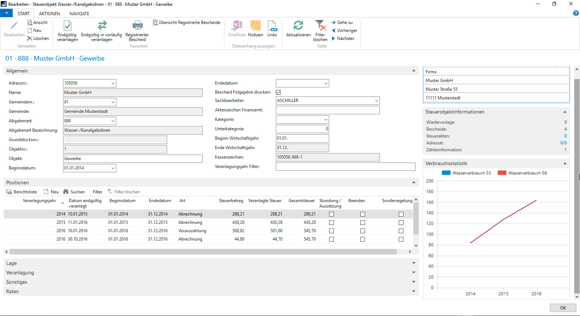Click the Positionen horizontal scrollbar
Image resolution: width=580 pixels, height=316 pixels.
click(203, 251)
